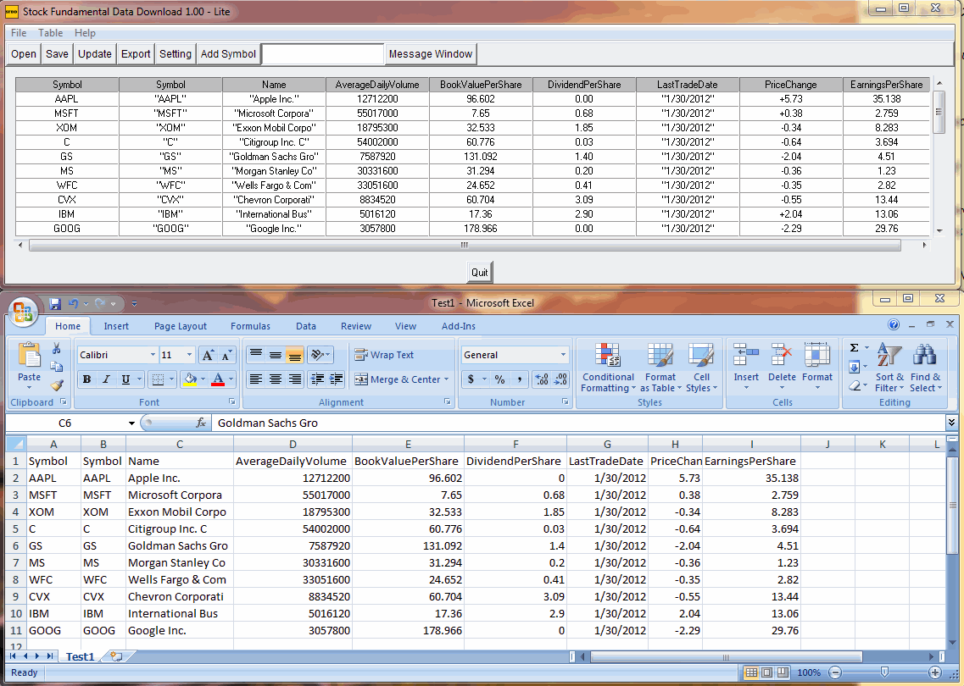Click Update button in Stock Fundamental window
The width and height of the screenshot is (964, 686).
95,54
